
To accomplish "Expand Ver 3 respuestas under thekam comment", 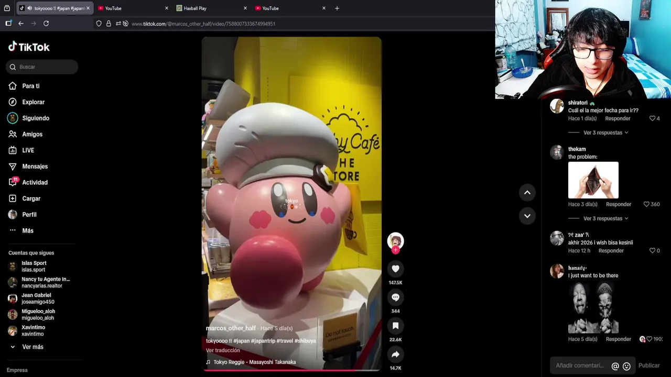I will pos(605,218).
